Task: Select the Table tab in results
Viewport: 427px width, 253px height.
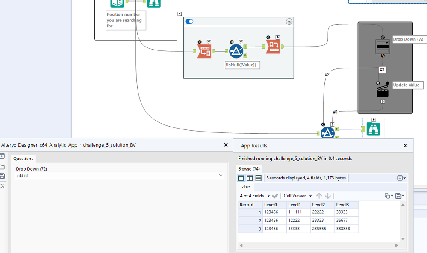Action: (245, 187)
